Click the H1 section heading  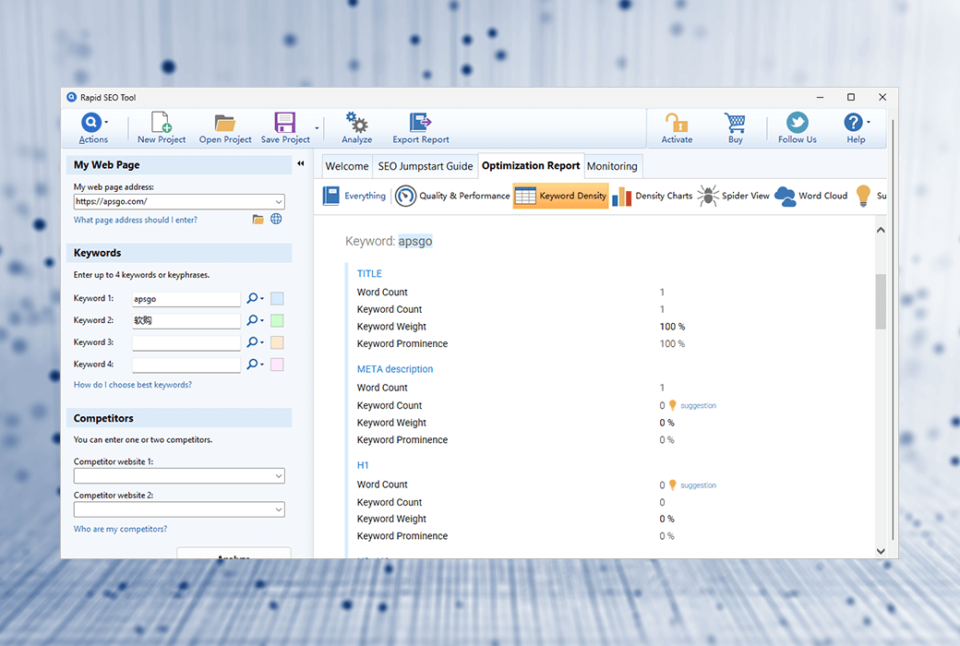tap(363, 465)
